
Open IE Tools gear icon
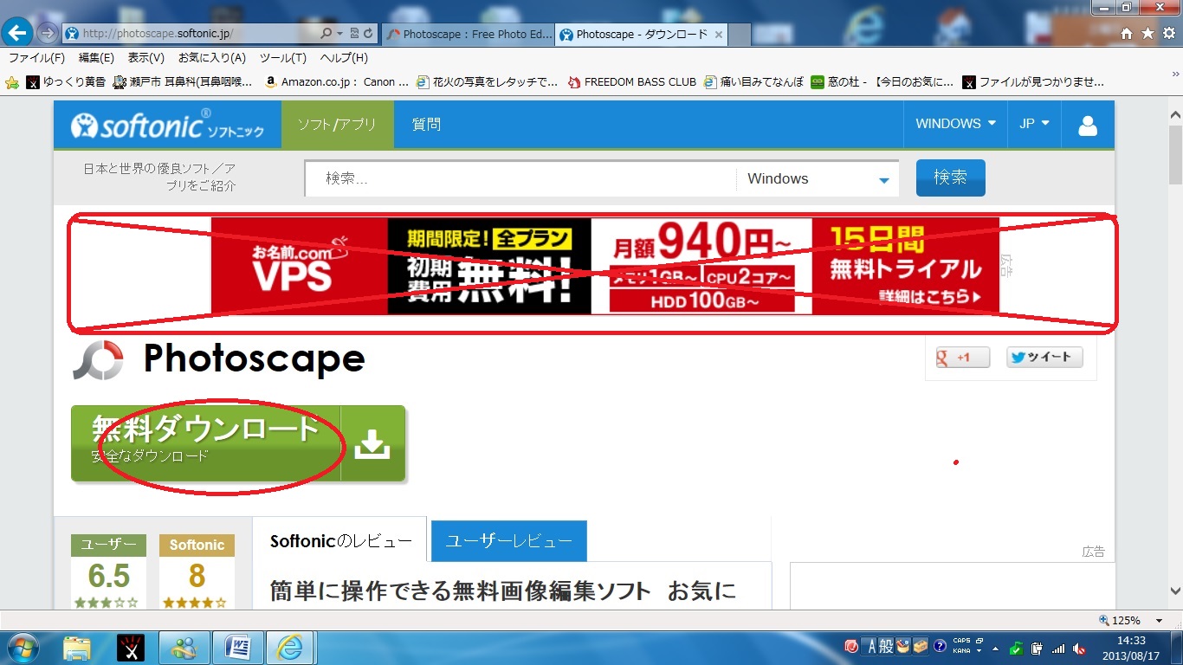pos(1168,33)
